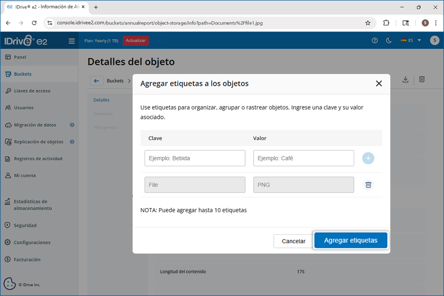This screenshot has height=296, width=444.
Task: Toggle dark mode with the moon icon
Action: click(388, 40)
